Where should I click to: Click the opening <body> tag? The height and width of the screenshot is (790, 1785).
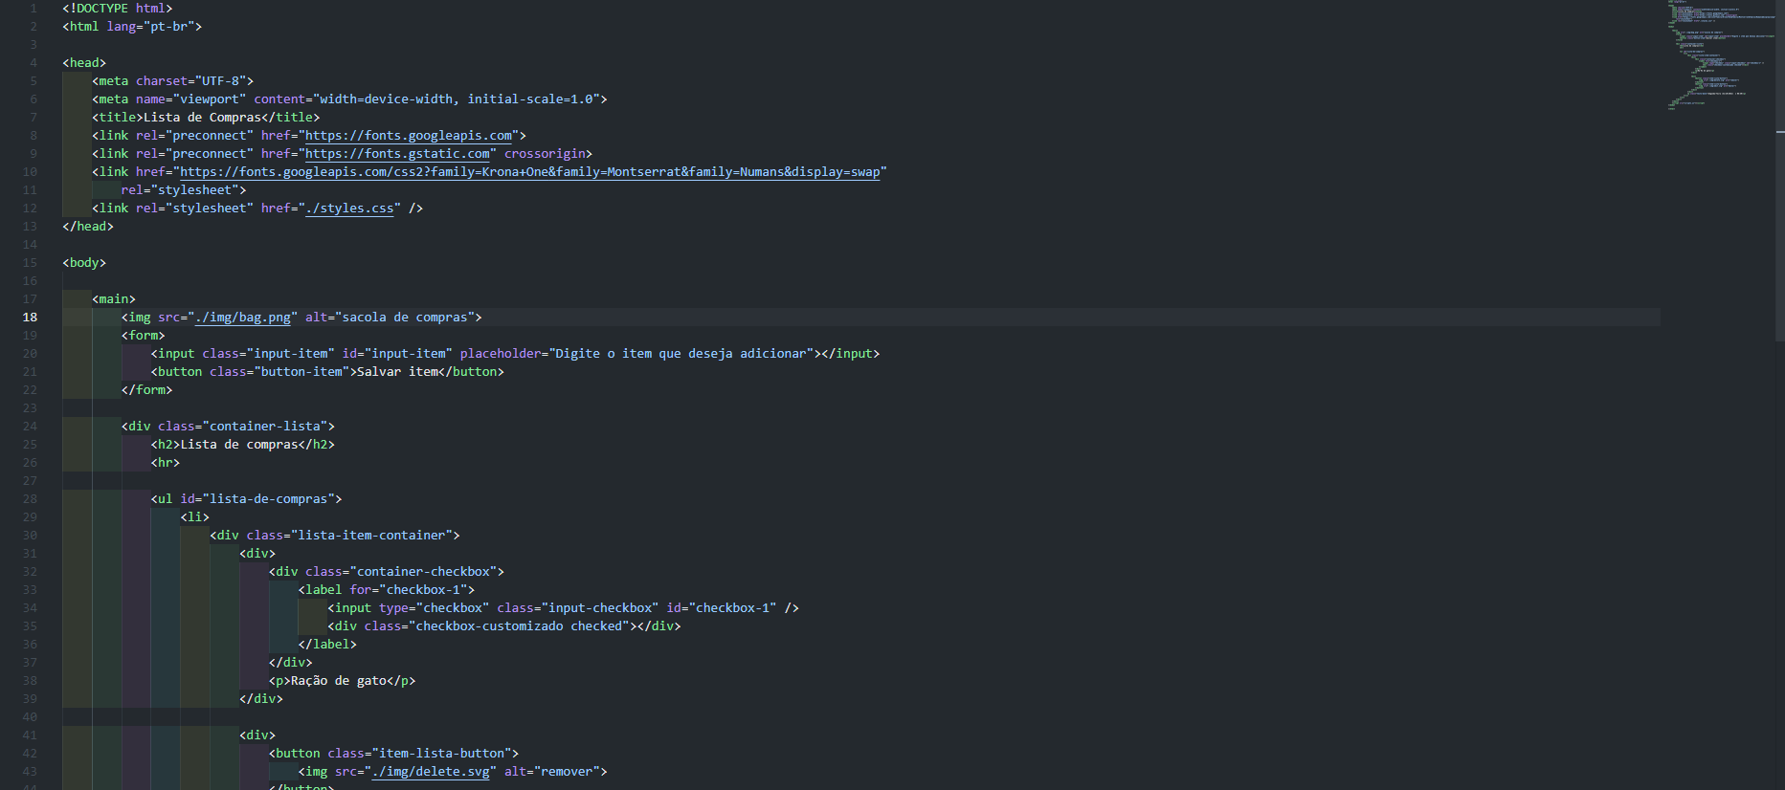[x=84, y=263]
